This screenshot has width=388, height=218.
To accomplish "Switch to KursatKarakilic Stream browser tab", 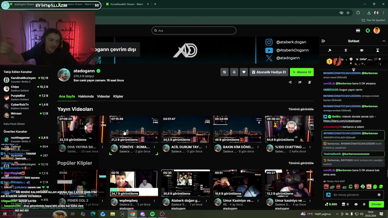I will [127, 4].
